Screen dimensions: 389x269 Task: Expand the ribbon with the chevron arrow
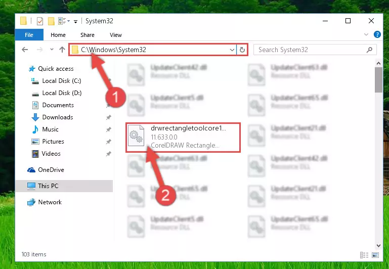click(366, 34)
